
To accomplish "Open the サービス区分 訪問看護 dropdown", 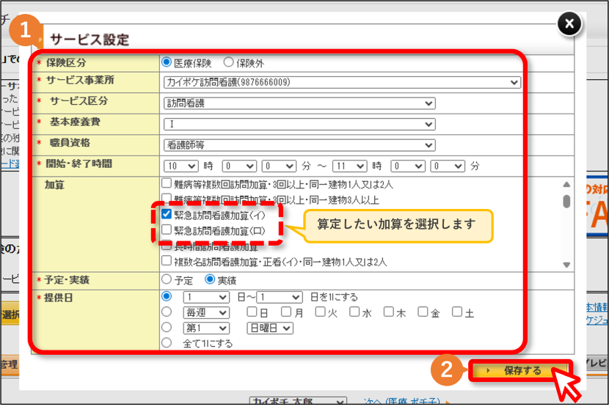I will point(299,103).
